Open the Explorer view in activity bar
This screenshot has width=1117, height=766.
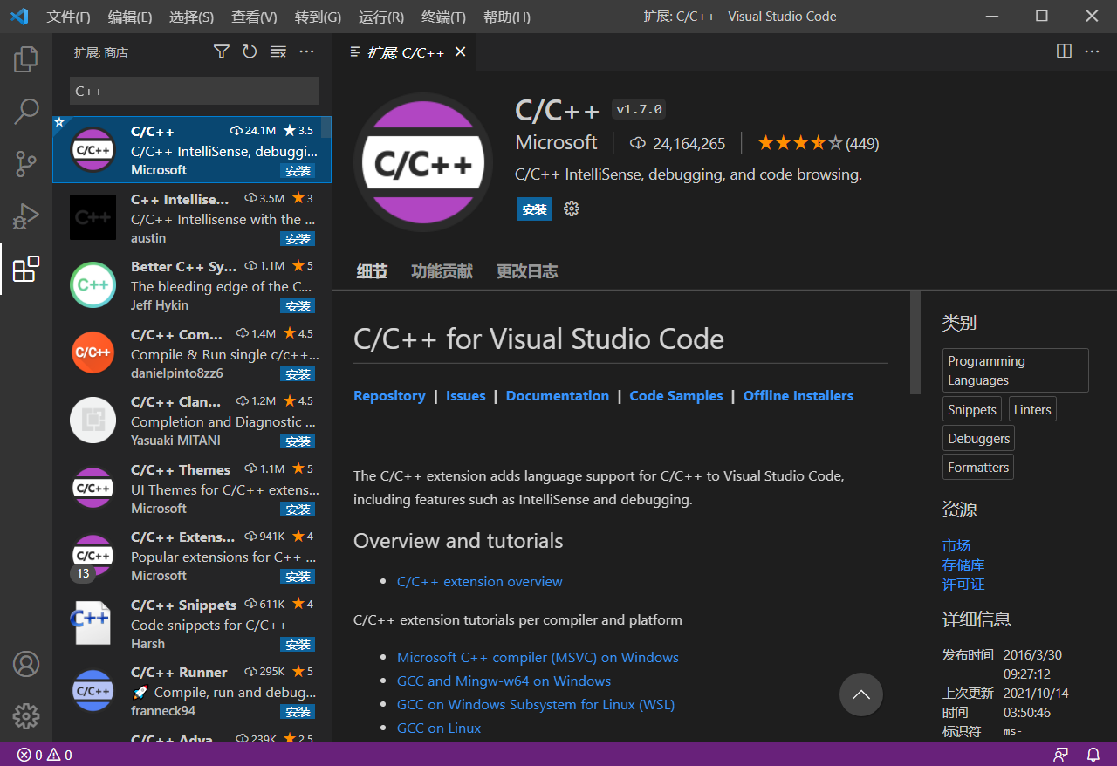(26, 59)
